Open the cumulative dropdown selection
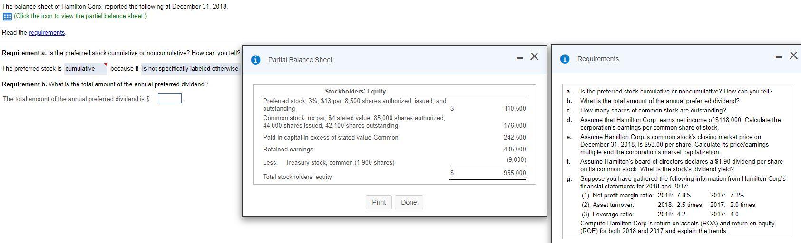Image resolution: width=801 pixels, height=243 pixels. click(x=86, y=69)
